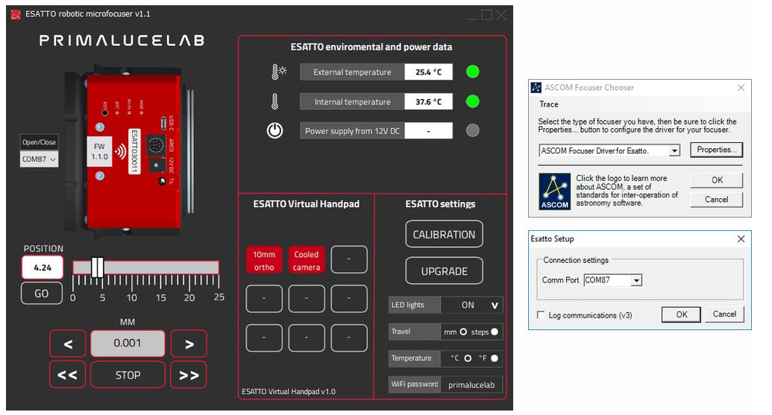This screenshot has height=415, width=772.
Task: Move focuser one step inward with <
Action: tap(68, 343)
